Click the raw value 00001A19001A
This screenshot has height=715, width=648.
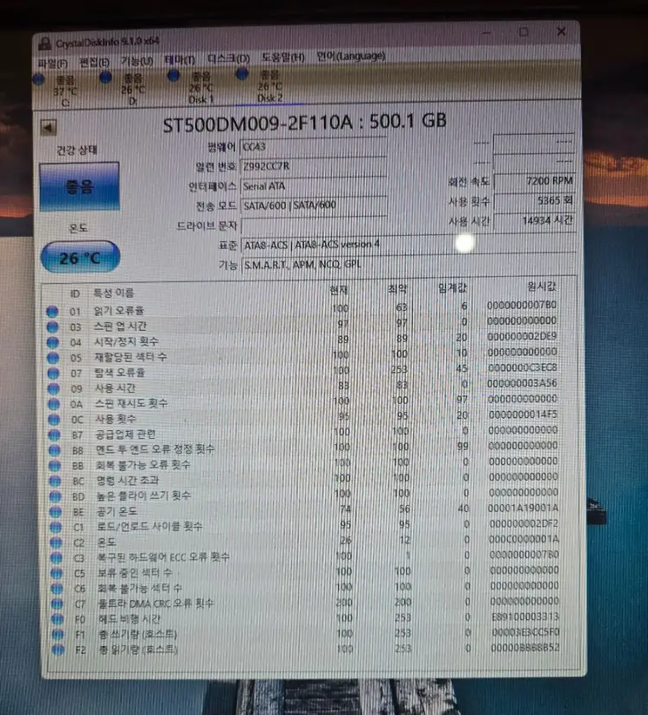523,509
